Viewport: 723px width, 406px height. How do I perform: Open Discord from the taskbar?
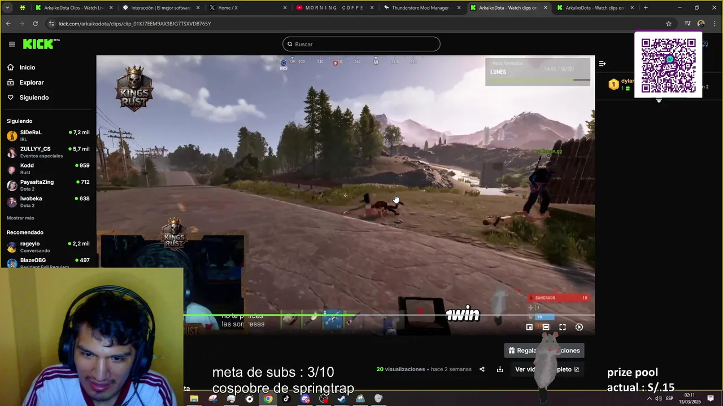click(305, 399)
